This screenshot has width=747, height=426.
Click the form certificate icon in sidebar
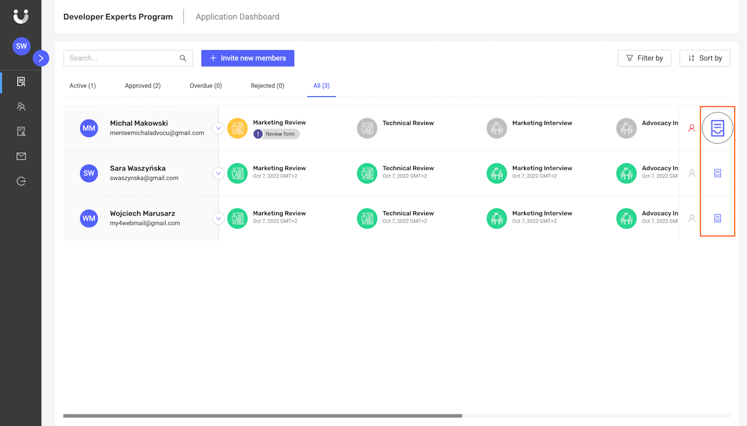(x=21, y=131)
